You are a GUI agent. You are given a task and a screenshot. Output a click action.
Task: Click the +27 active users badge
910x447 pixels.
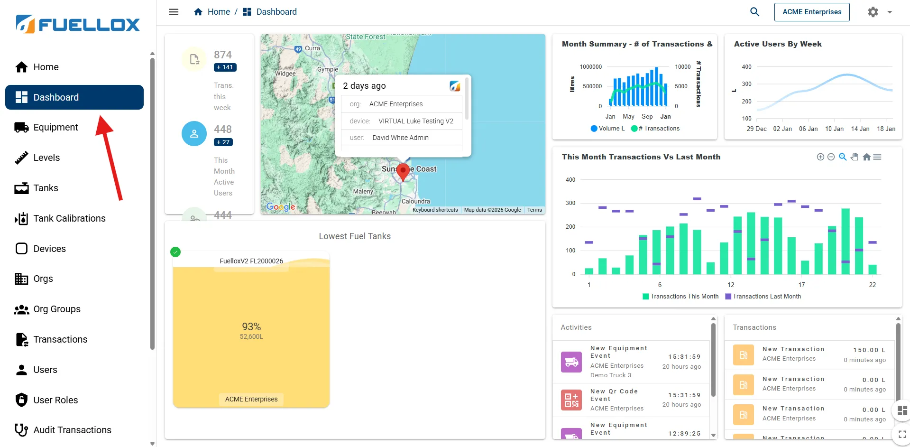click(223, 142)
